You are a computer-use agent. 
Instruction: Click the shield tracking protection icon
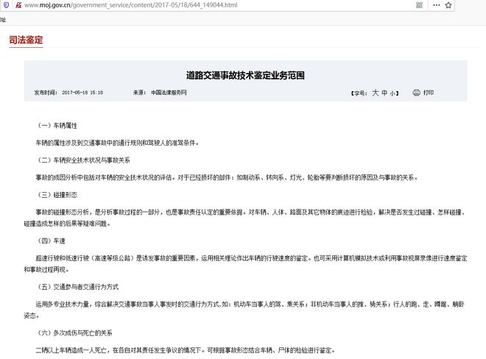click(6, 5)
